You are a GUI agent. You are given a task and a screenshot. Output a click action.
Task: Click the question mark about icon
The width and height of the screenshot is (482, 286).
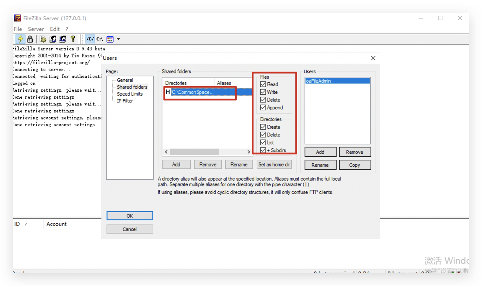(x=73, y=39)
